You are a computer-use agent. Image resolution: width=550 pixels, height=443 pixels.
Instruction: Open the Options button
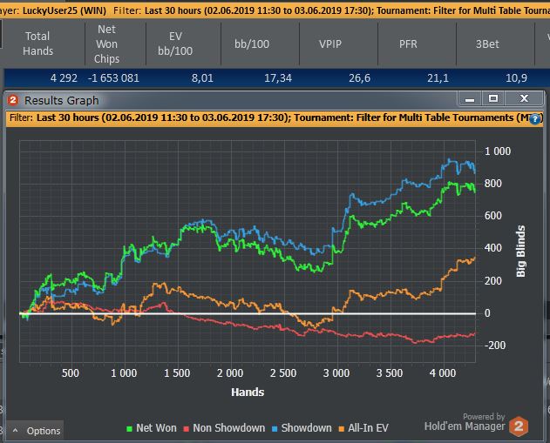[35, 431]
